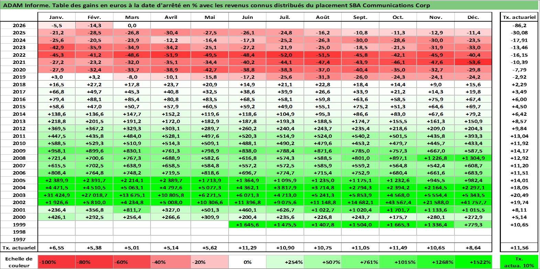Select the Juin column header
Screen dimensions: 540x269
point(247,17)
